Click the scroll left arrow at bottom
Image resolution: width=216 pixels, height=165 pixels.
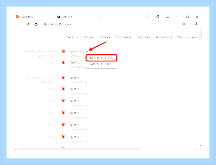tap(15, 149)
